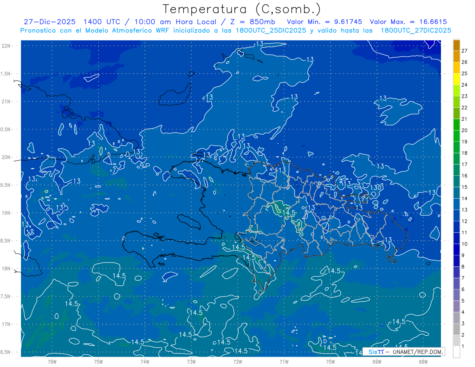This screenshot has width=475, height=367.
Task: Click the 72W longitude axis label
Action: (237, 361)
